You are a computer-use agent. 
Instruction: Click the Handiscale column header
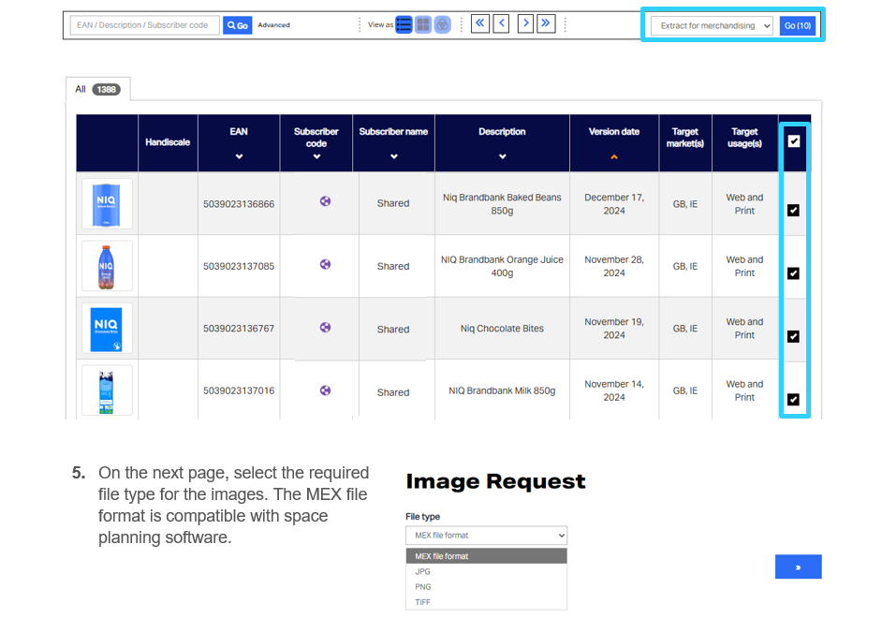(x=168, y=142)
